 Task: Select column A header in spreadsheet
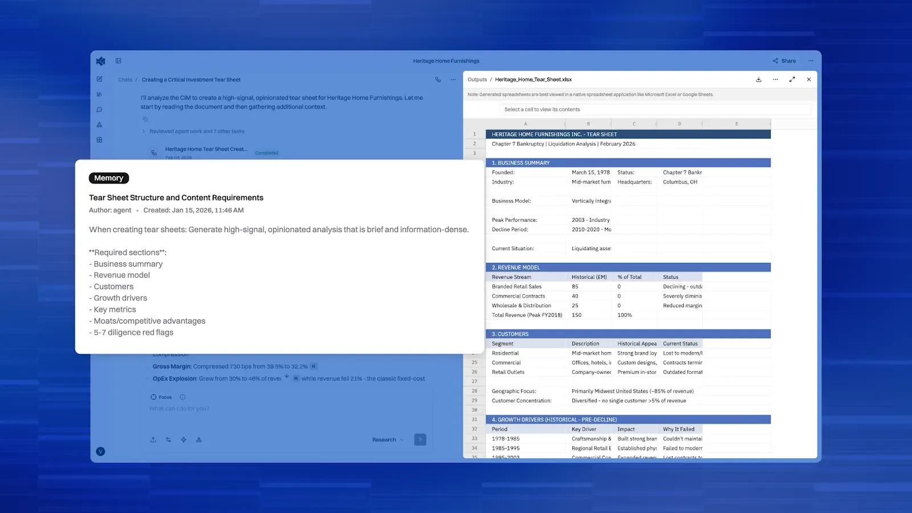pos(526,124)
